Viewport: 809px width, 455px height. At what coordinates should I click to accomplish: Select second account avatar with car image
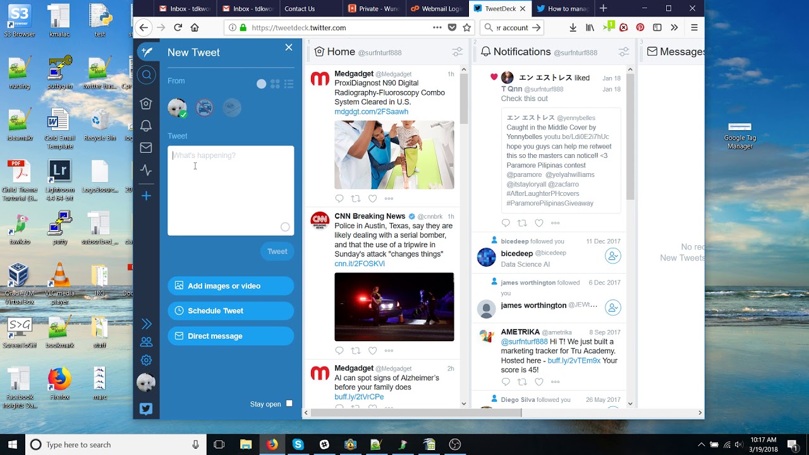coord(204,107)
